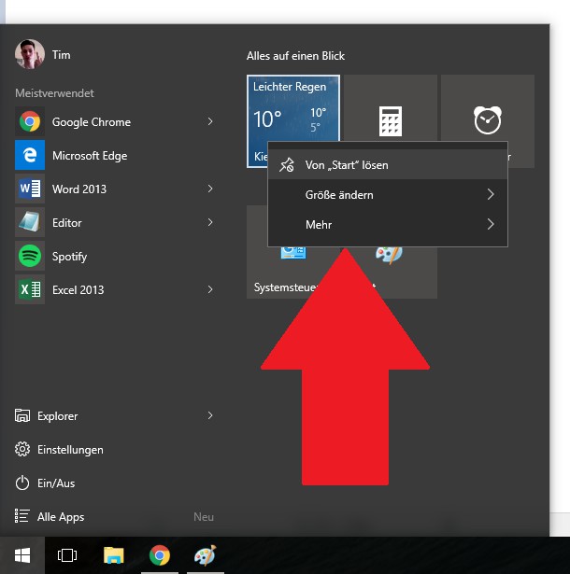Click the Windows Start button

point(22,555)
